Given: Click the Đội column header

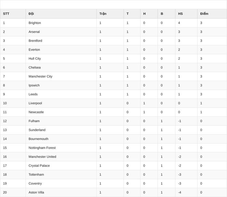Looking at the screenshot, I should (x=31, y=14).
